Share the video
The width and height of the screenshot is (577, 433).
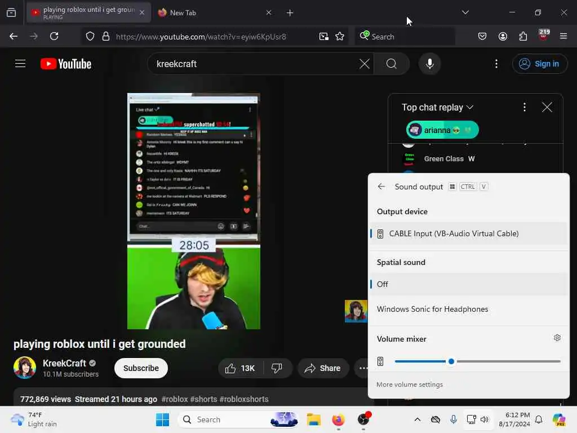coord(323,368)
